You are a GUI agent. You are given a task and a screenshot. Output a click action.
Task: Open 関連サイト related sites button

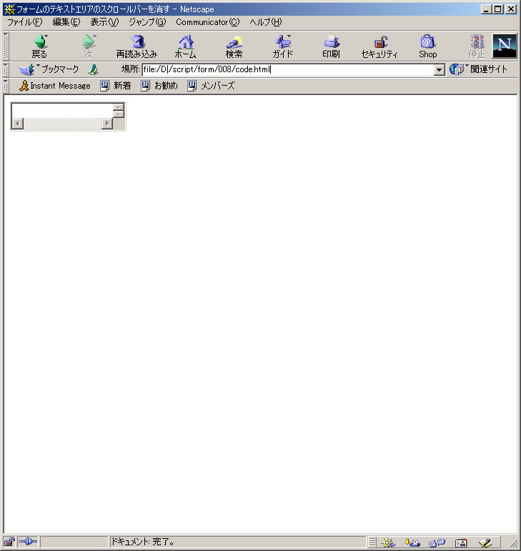point(479,69)
